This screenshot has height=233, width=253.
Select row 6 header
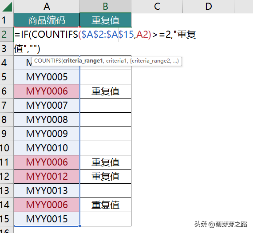7,91
